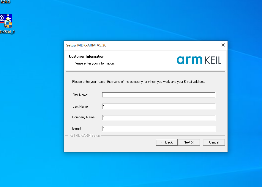Click the arm KEIL logo
The width and height of the screenshot is (262, 187).
tap(199, 60)
